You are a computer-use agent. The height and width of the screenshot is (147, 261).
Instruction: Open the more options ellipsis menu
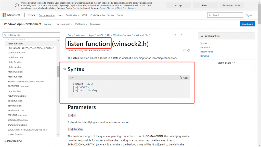pos(187,35)
